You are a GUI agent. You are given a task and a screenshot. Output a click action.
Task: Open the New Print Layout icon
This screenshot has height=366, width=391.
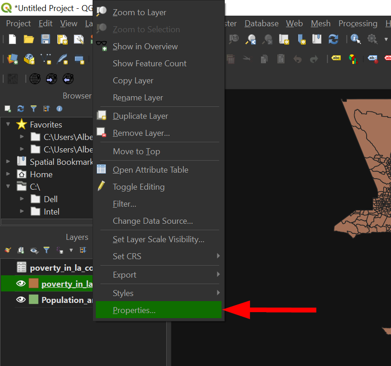62,40
